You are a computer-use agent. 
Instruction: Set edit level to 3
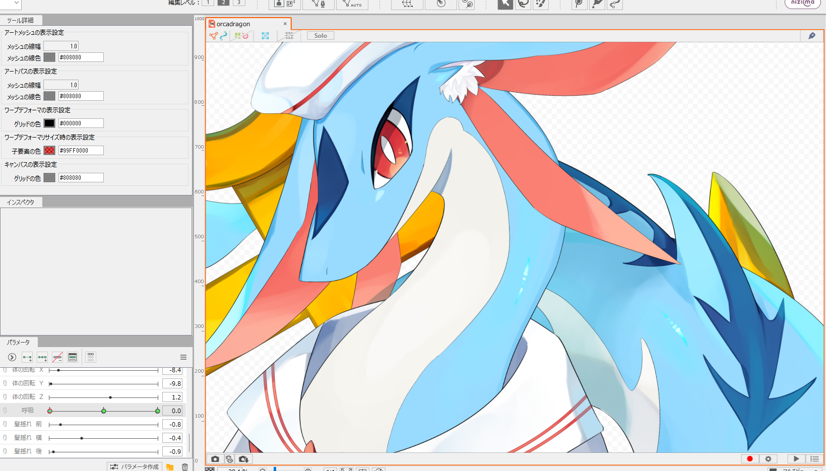click(239, 3)
